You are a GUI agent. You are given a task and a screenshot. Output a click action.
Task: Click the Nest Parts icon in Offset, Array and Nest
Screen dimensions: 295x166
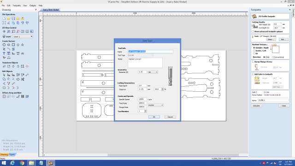(x=27, y=96)
